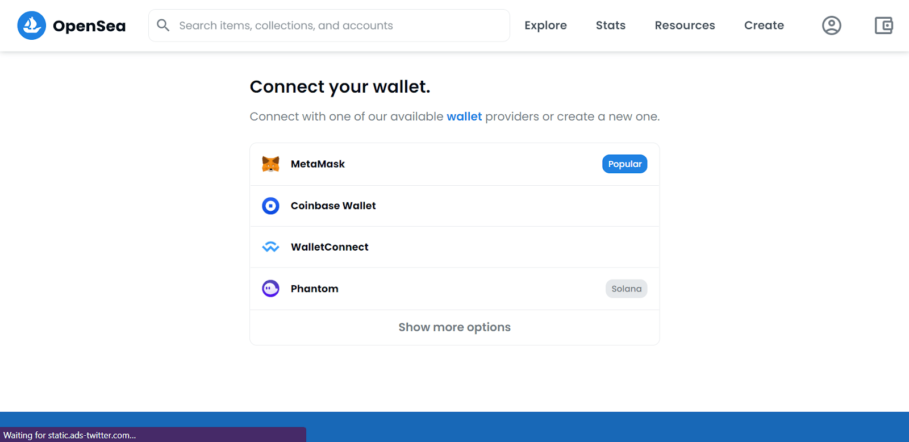This screenshot has height=442, width=909.
Task: Click the Popular badge
Action: [624, 164]
